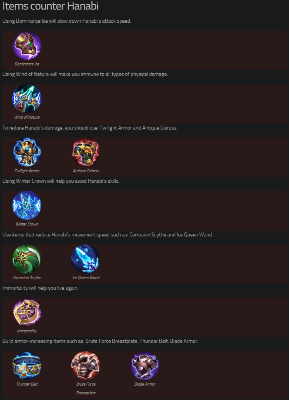Open the Blade Armor item icon

(x=145, y=366)
